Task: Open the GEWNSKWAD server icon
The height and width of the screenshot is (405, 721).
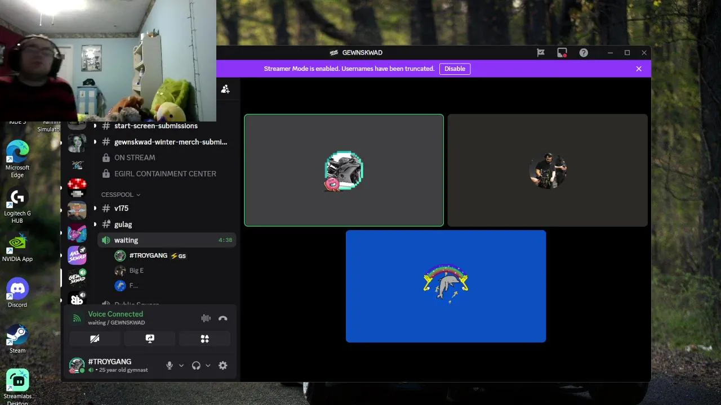Action: [77, 278]
